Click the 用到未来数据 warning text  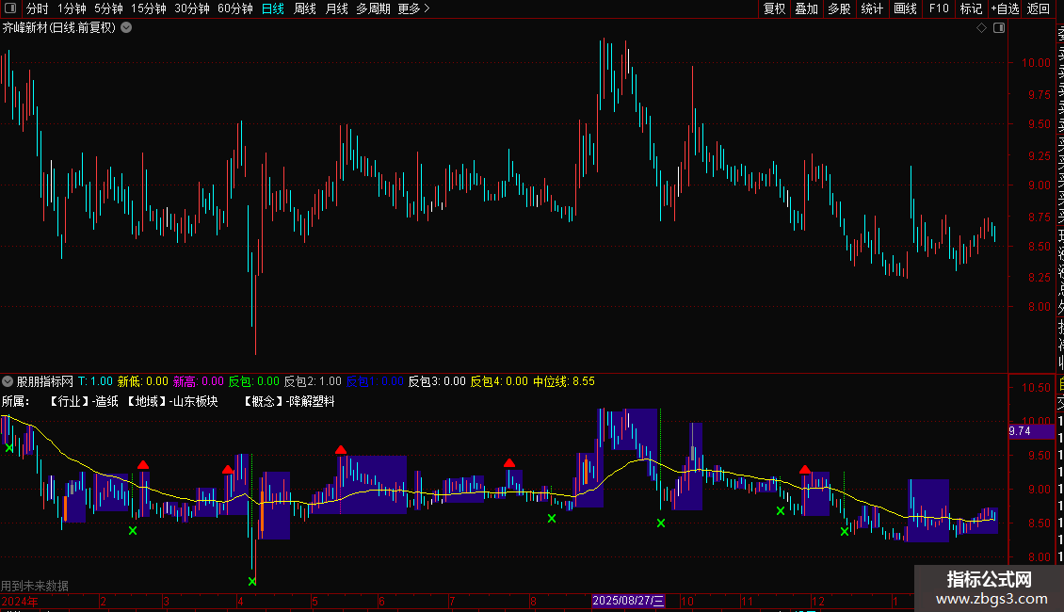pos(35,586)
